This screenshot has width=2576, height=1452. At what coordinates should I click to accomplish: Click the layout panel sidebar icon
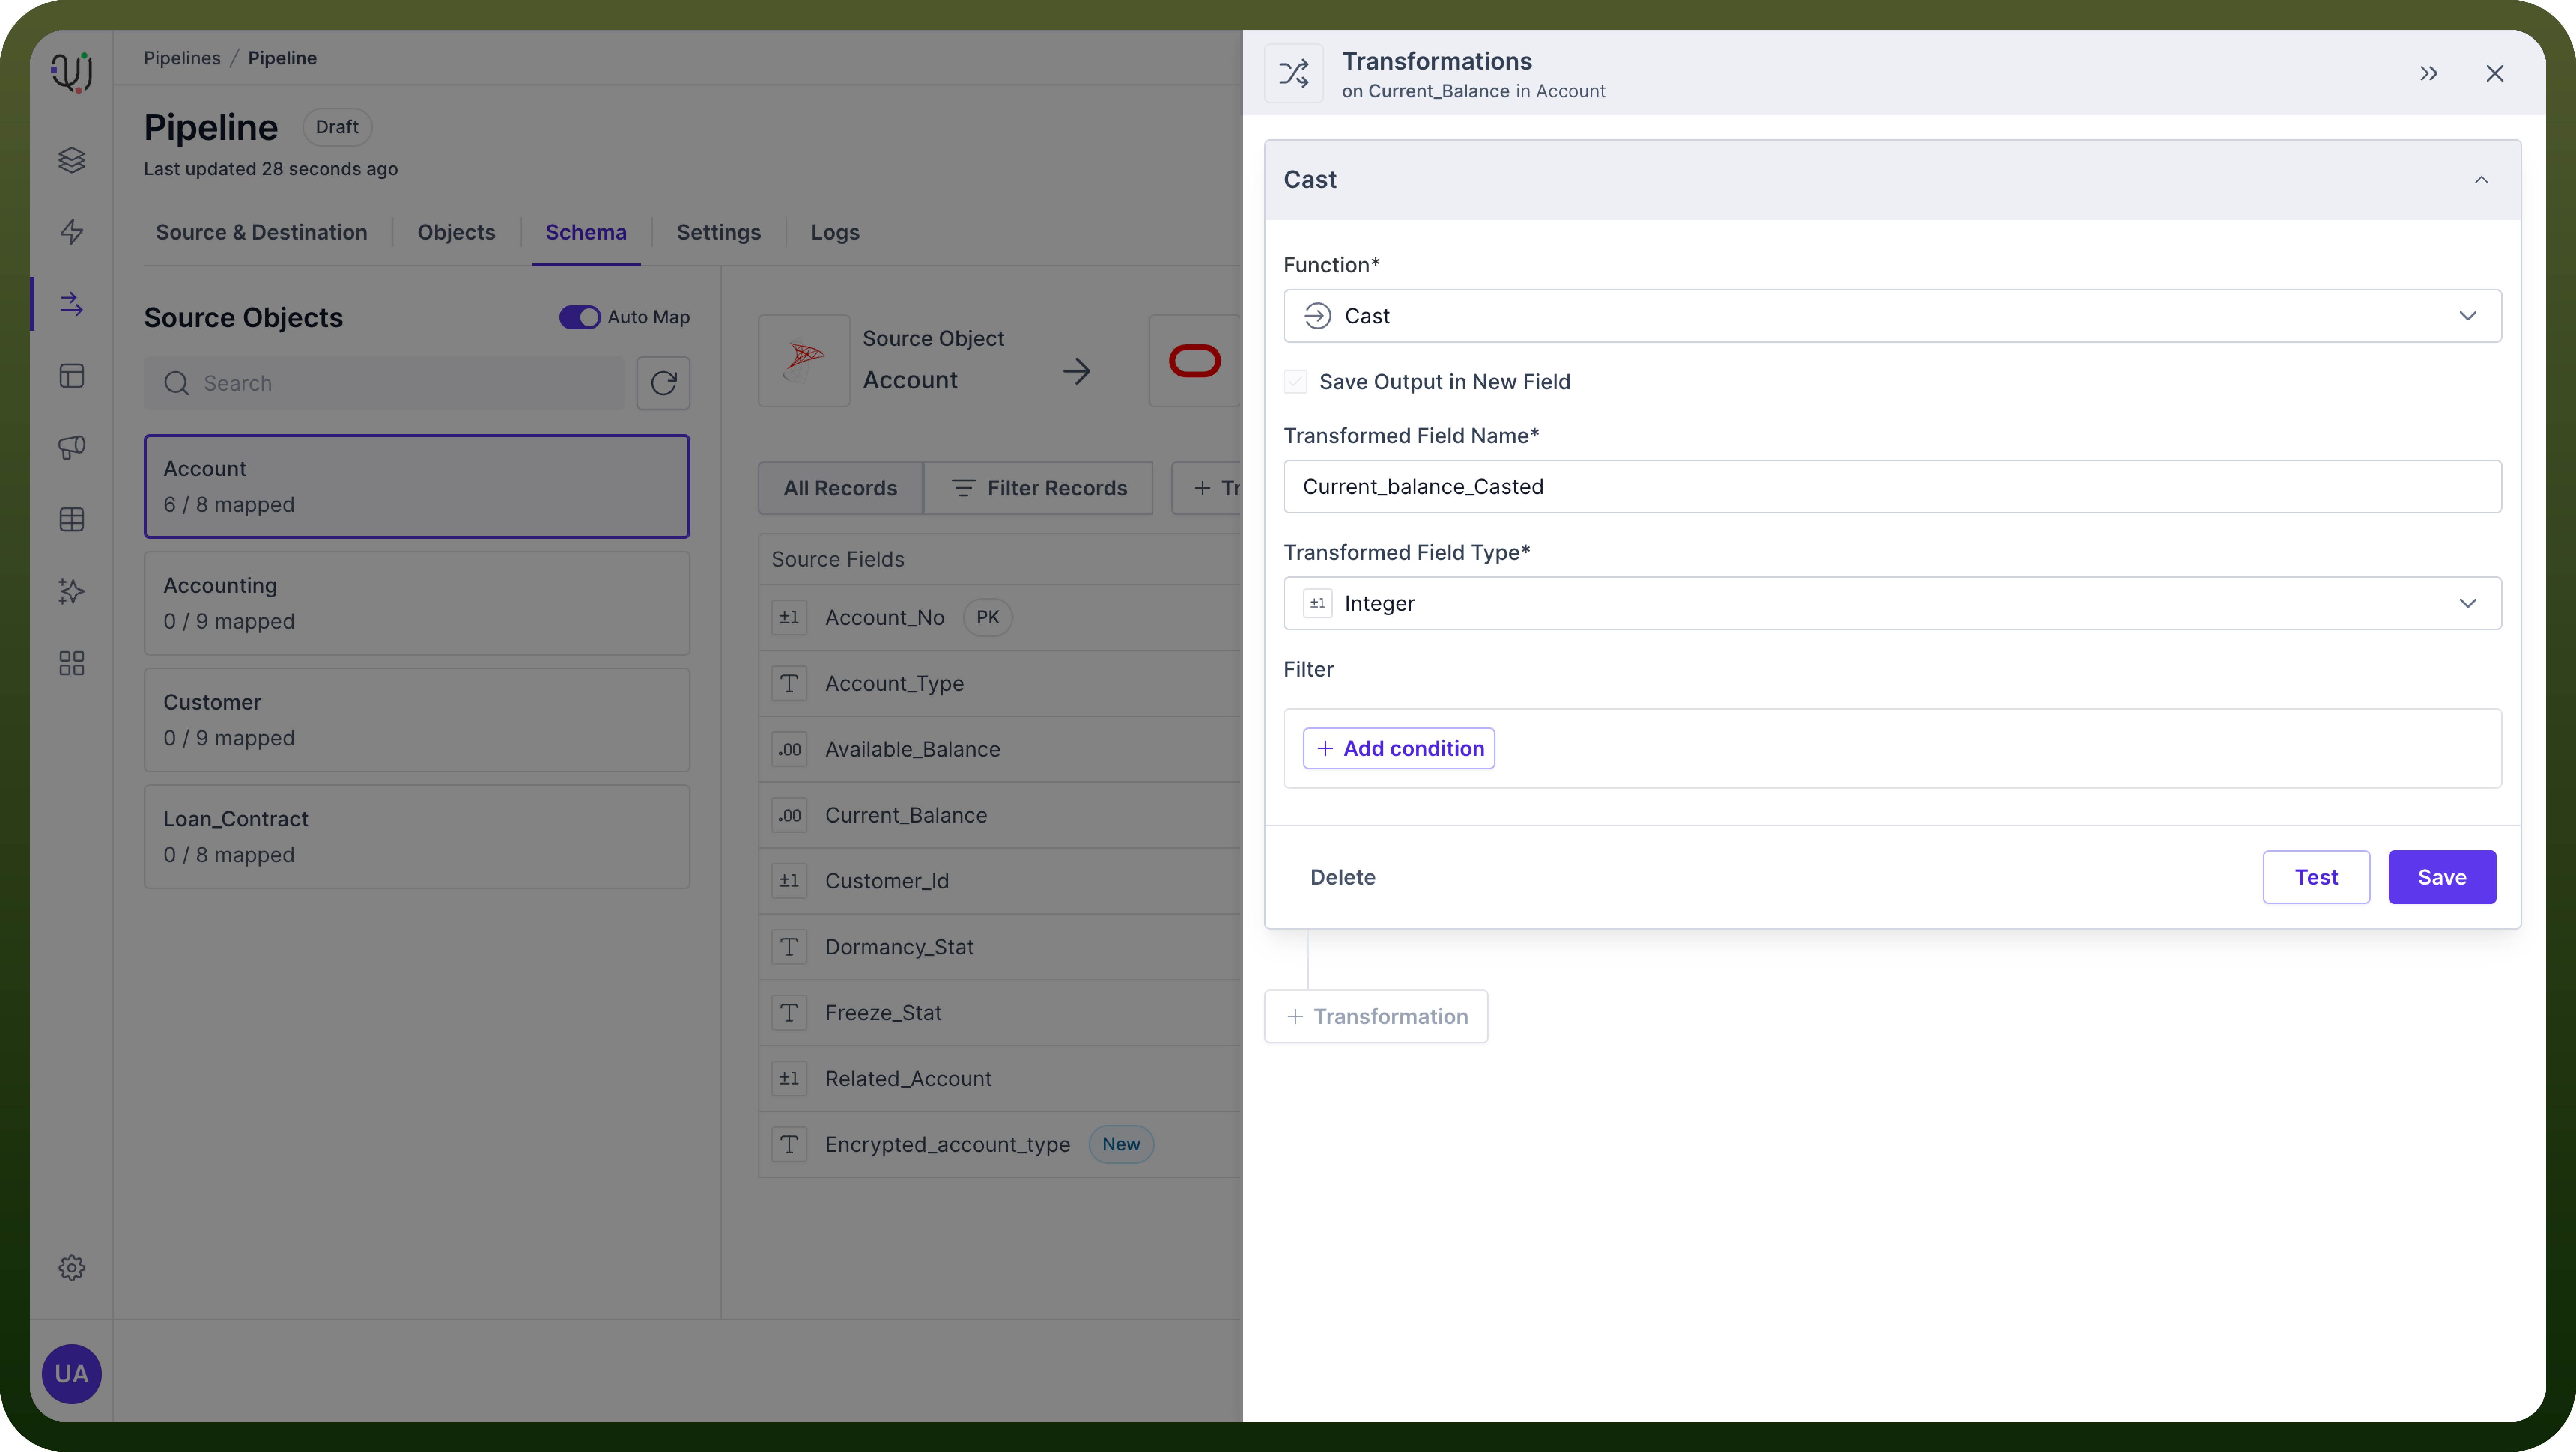[71, 376]
